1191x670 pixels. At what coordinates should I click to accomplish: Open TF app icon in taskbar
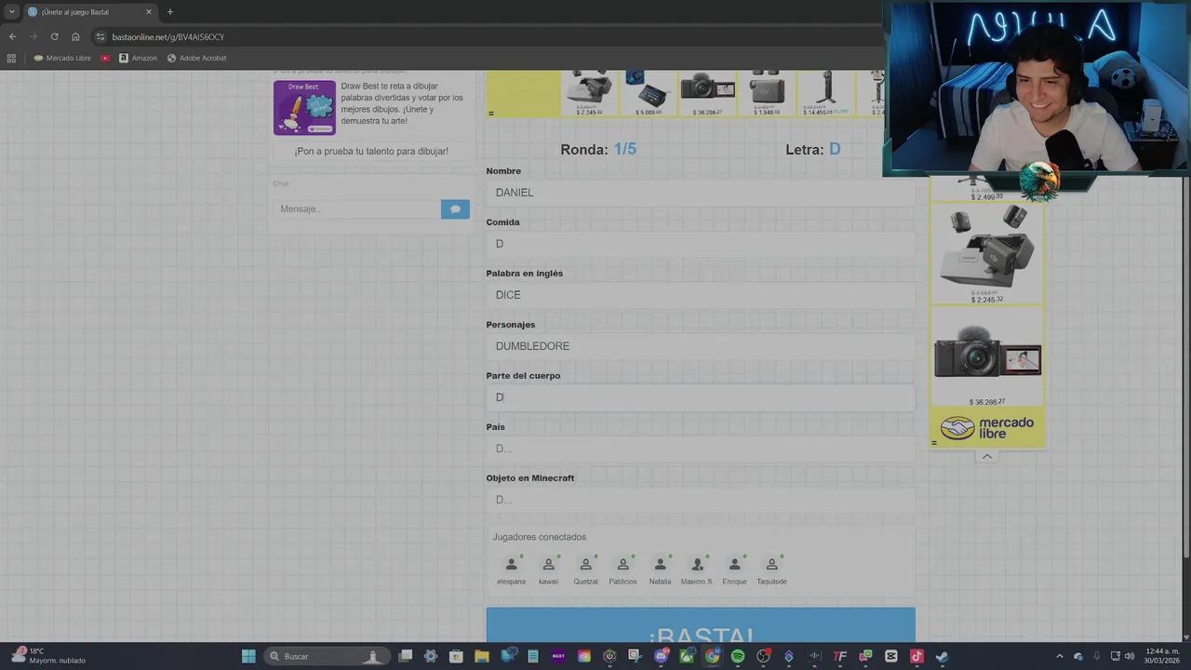[840, 656]
